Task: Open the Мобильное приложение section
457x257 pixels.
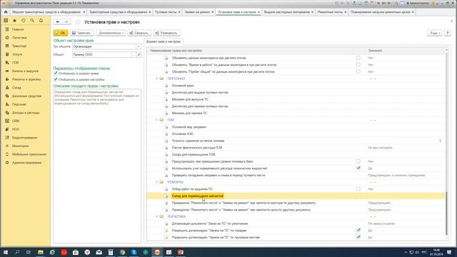Action: 29,154
